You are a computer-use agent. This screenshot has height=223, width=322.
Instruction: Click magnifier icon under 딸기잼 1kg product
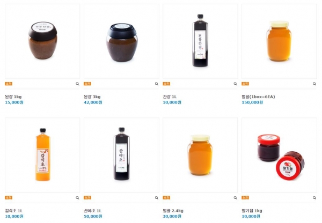[314, 198]
